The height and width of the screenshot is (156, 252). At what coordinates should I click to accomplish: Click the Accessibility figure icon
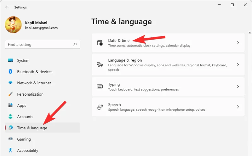10,150
